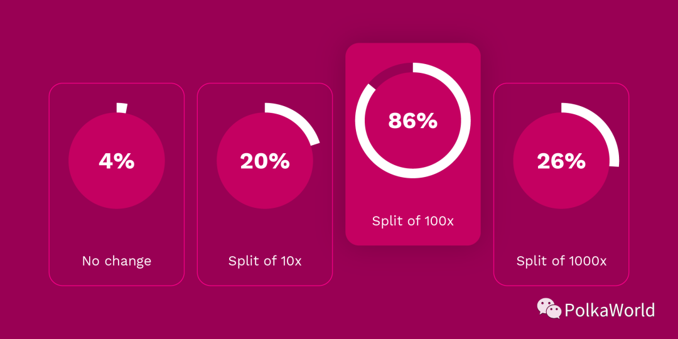Click the PolkaWorld watermark text

pos(609,310)
